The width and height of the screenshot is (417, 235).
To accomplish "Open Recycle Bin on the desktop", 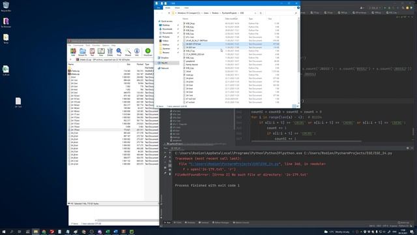I will 6,7.
